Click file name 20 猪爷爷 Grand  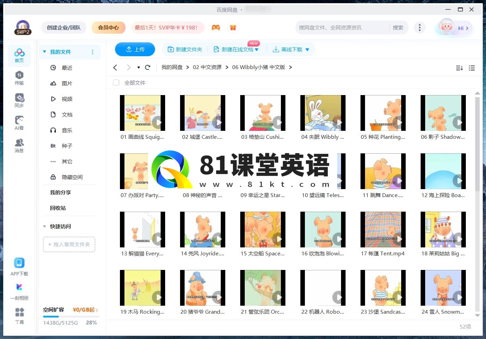(203, 312)
